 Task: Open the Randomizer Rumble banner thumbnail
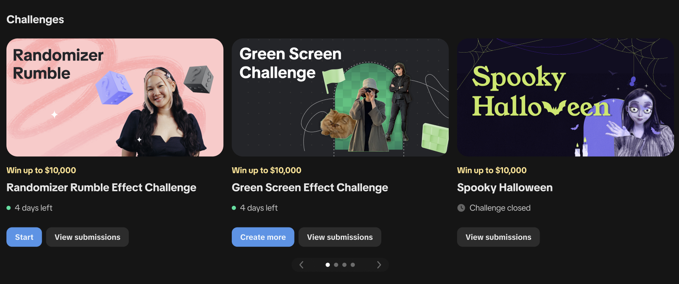coord(115,97)
